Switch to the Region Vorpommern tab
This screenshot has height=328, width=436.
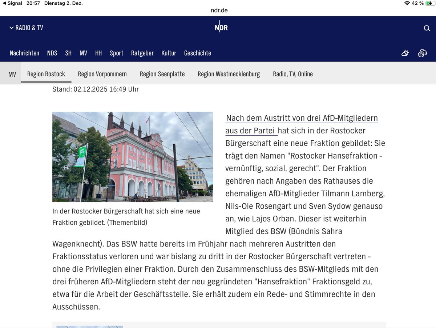click(102, 74)
